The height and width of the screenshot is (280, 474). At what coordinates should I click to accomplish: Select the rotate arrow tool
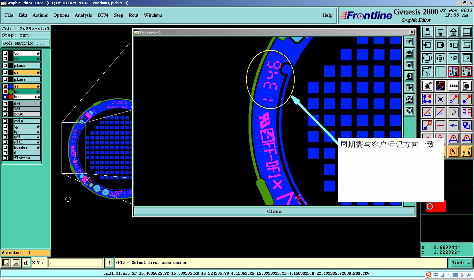(x=454, y=112)
